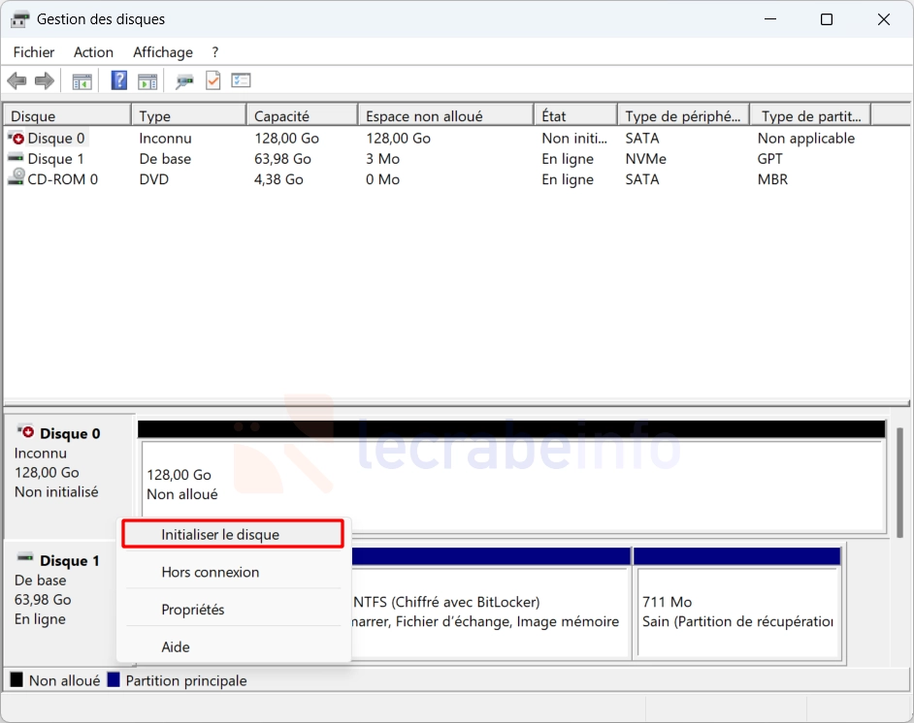Click the rescan disks toolbar icon
Image resolution: width=914 pixels, height=723 pixels.
pos(184,81)
